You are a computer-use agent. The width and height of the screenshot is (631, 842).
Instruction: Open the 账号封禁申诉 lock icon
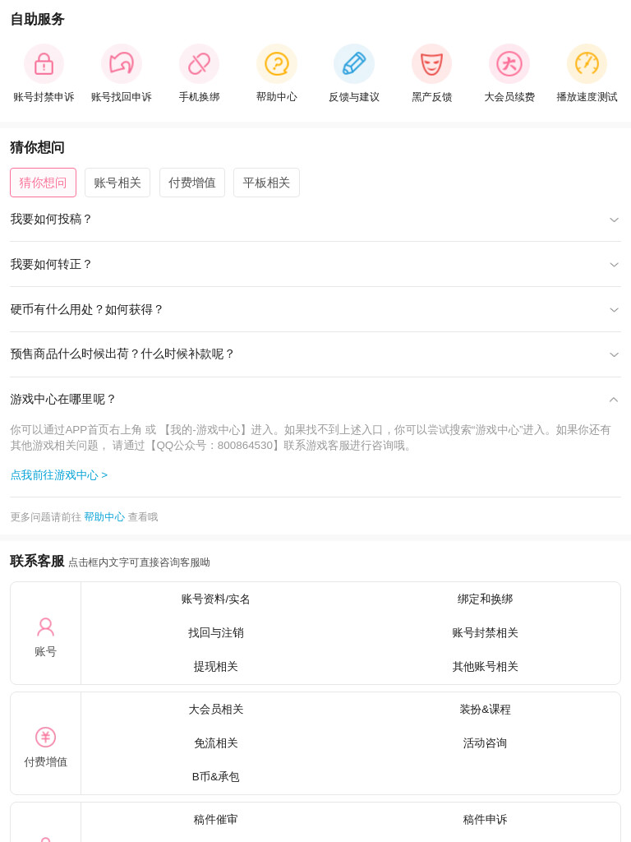(x=44, y=64)
